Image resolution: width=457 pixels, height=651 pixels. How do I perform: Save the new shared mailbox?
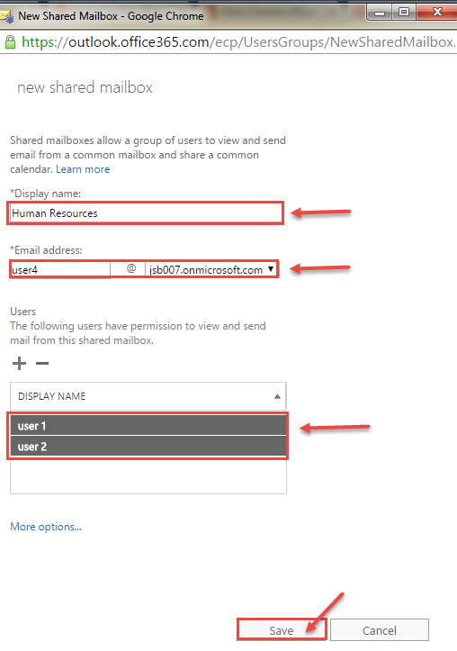coord(282,630)
